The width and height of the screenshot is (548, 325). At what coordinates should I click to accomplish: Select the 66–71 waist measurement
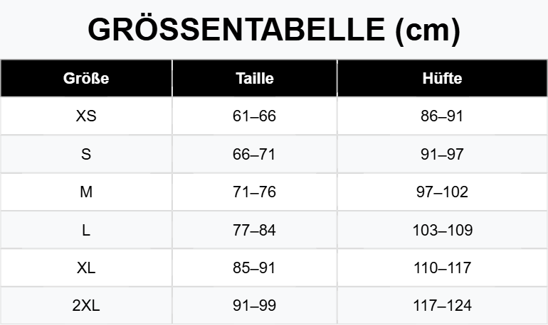point(254,154)
